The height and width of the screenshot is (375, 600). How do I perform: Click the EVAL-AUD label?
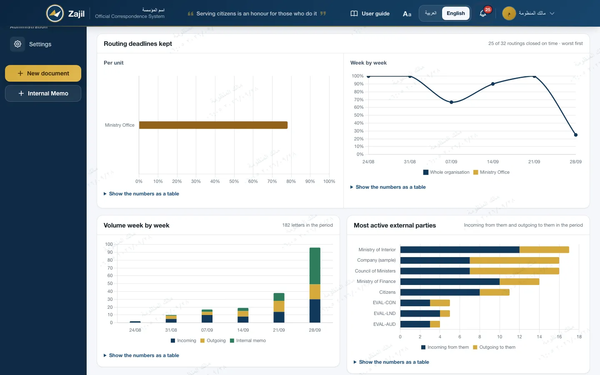385,324
